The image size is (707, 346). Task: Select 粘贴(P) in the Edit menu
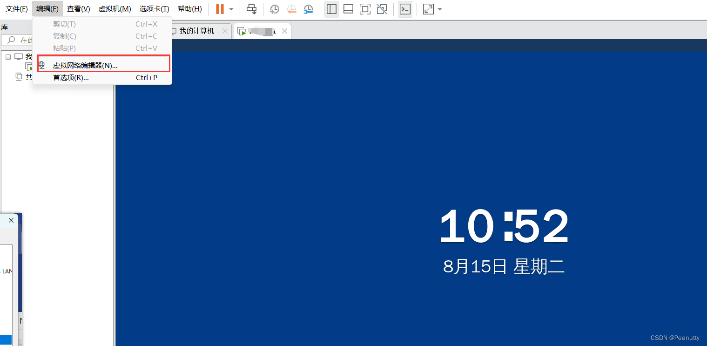click(103, 48)
